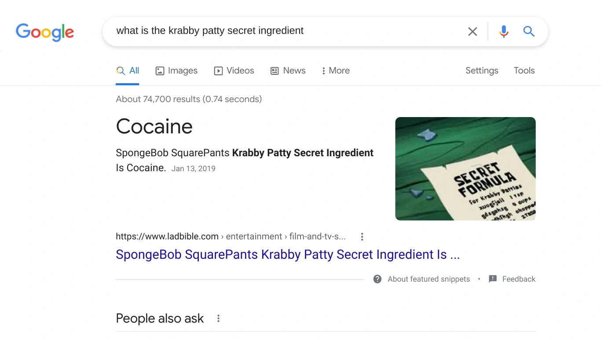The width and height of the screenshot is (601, 338).
Task: Open the SpongeBob Krabby Patty Secret Ingredient link
Action: (287, 254)
